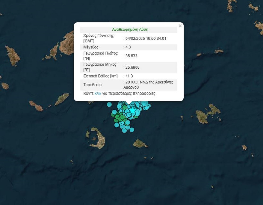Click the Τοποθεσία row label
This screenshot has width=263, height=205.
(x=92, y=85)
